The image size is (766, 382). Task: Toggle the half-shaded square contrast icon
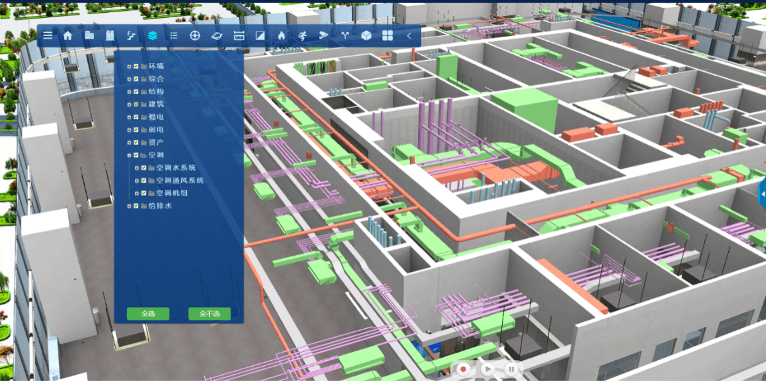pos(260,36)
